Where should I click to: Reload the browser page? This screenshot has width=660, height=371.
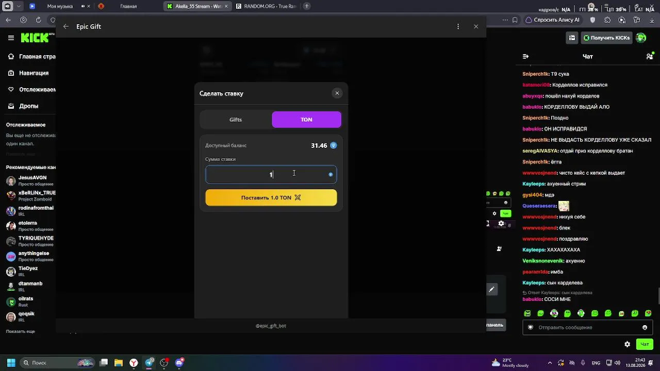[38, 20]
